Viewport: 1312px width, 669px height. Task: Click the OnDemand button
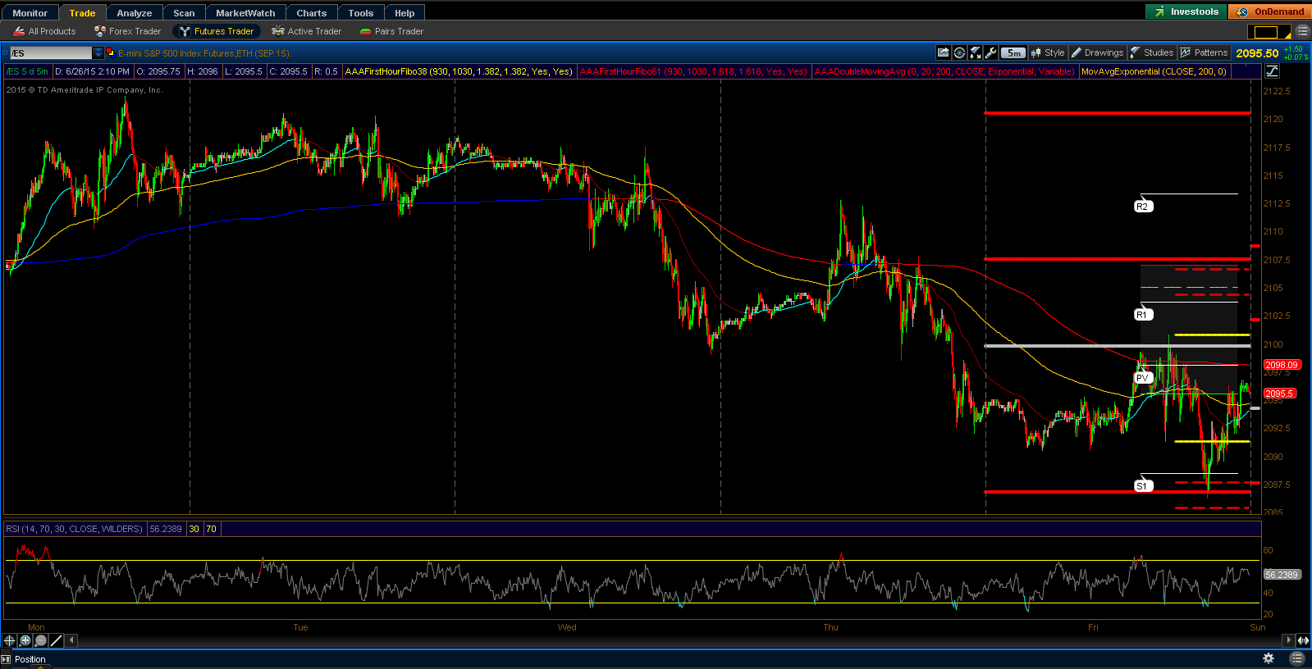click(1269, 11)
